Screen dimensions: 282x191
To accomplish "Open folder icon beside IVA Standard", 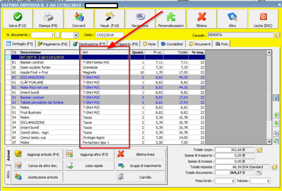I will coord(274,167).
